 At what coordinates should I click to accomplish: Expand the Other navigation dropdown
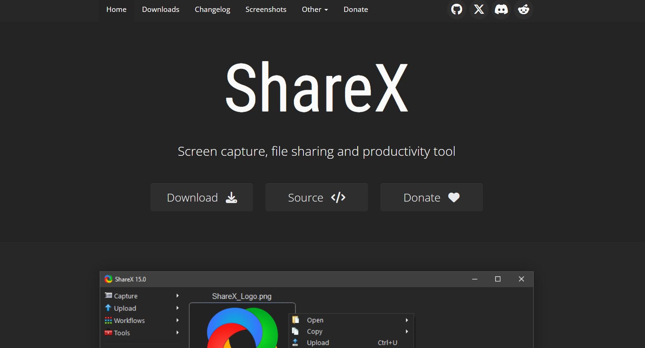(315, 9)
